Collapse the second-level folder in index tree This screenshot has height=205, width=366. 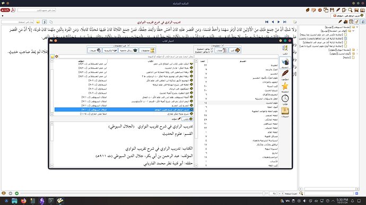point(353,31)
